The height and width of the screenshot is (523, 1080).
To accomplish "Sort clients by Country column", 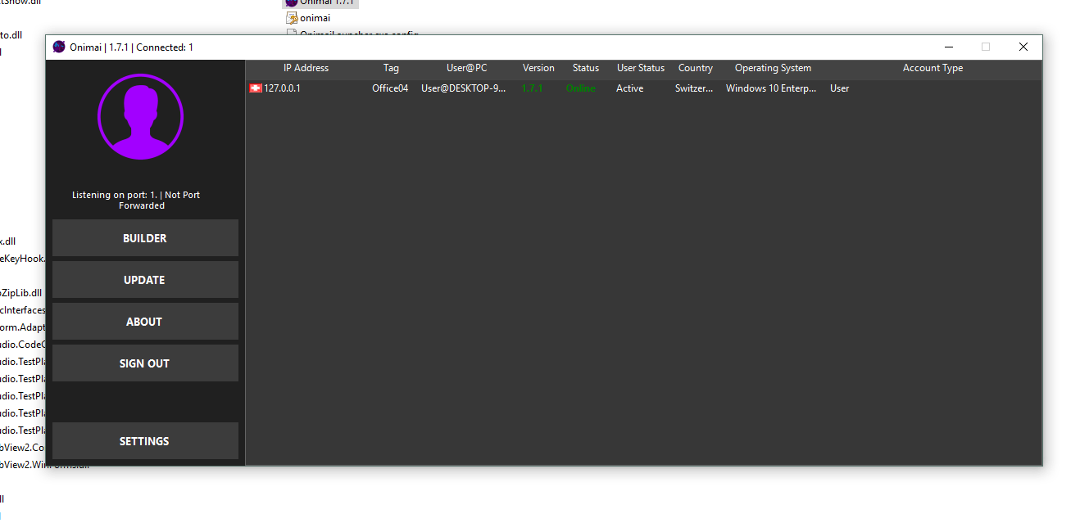I will (x=695, y=68).
